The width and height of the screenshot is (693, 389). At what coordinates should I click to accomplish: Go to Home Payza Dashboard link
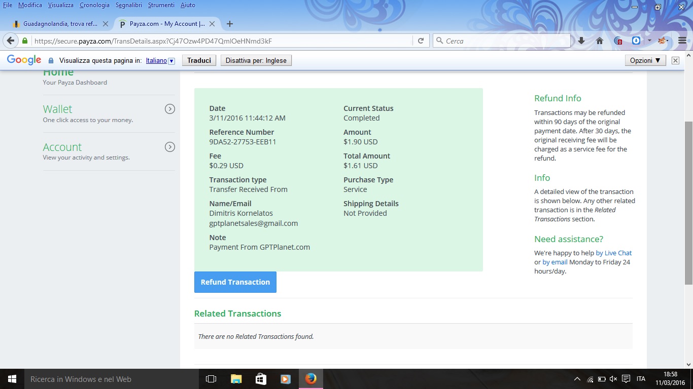58,72
